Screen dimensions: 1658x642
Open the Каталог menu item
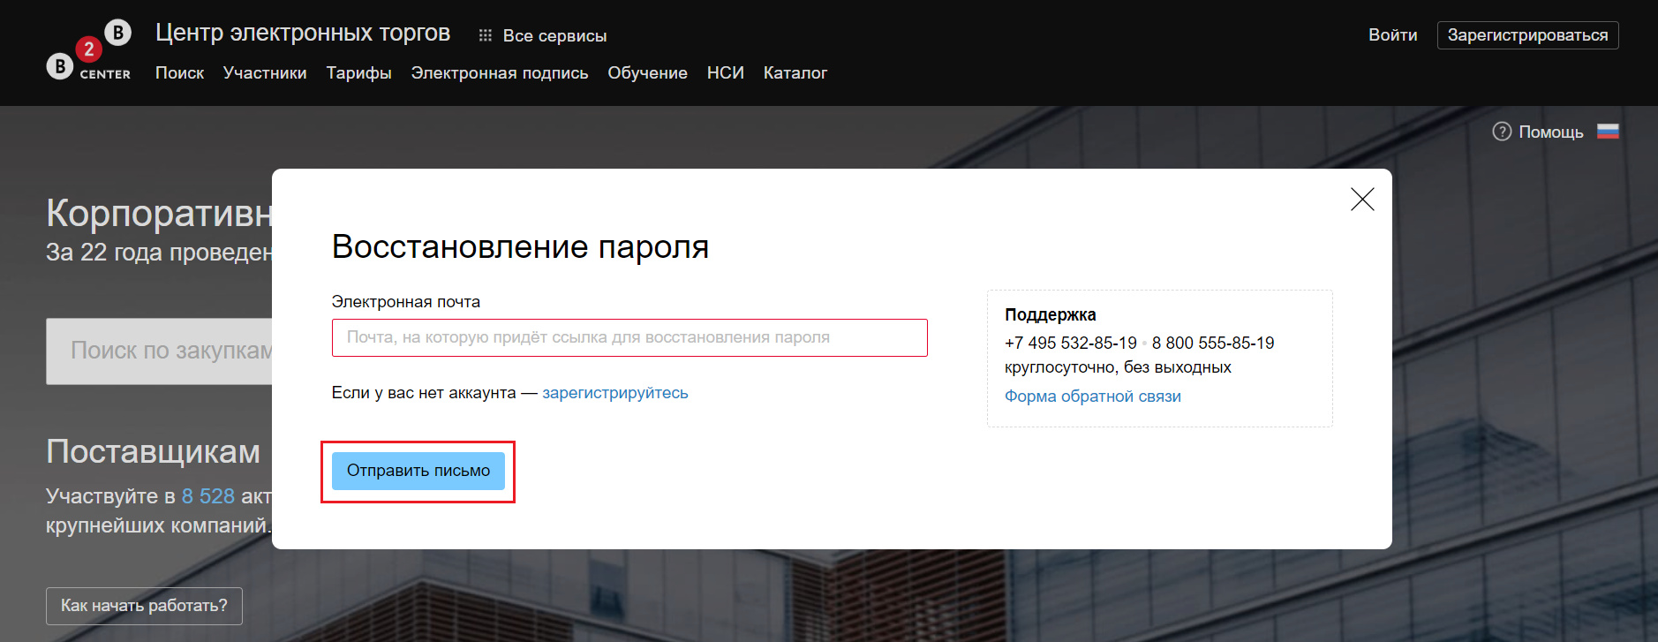tap(795, 73)
